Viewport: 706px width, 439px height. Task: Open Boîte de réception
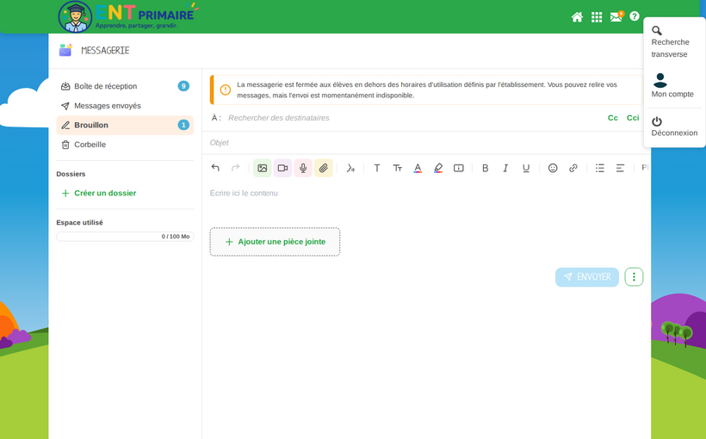pyautogui.click(x=125, y=86)
